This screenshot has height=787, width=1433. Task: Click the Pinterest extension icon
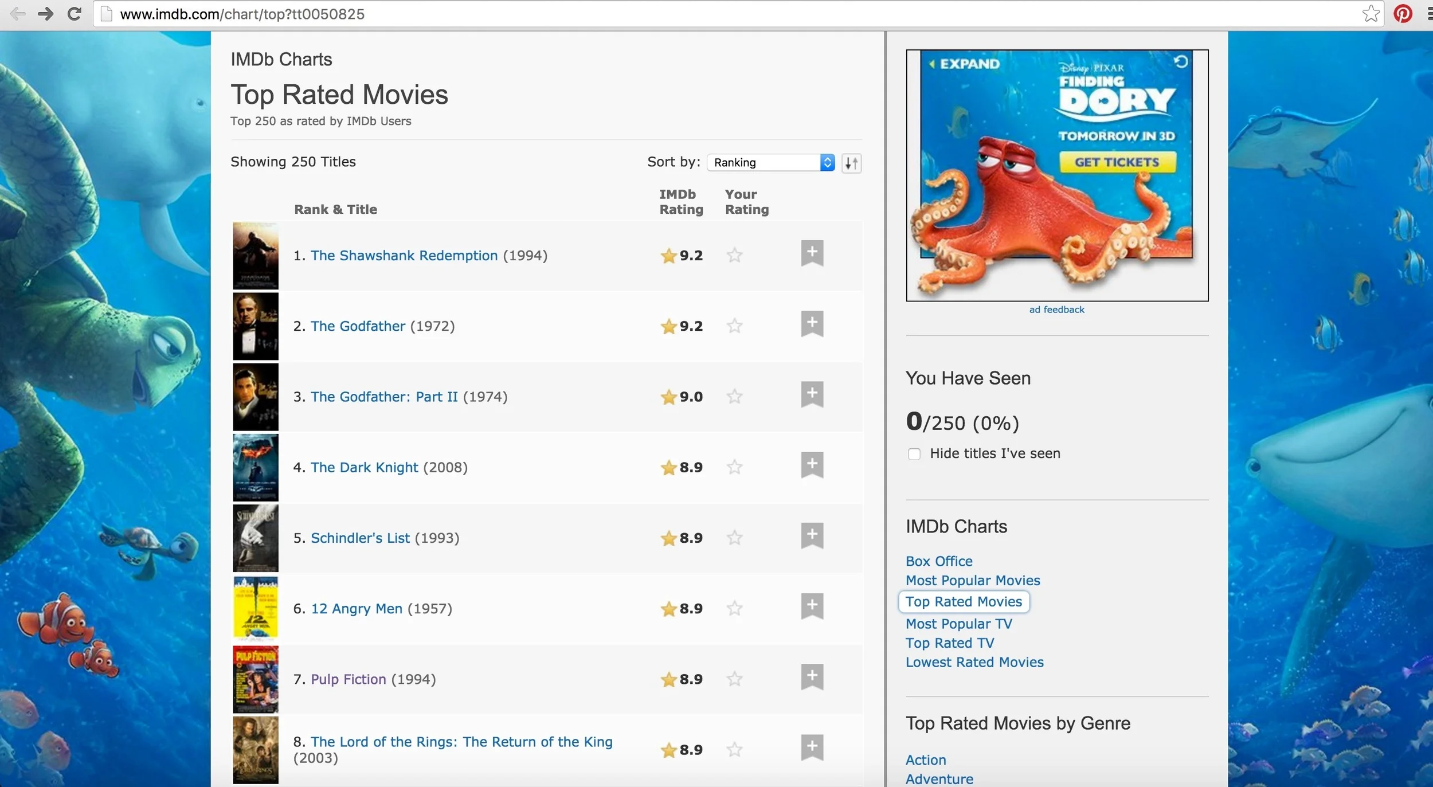[x=1403, y=13]
